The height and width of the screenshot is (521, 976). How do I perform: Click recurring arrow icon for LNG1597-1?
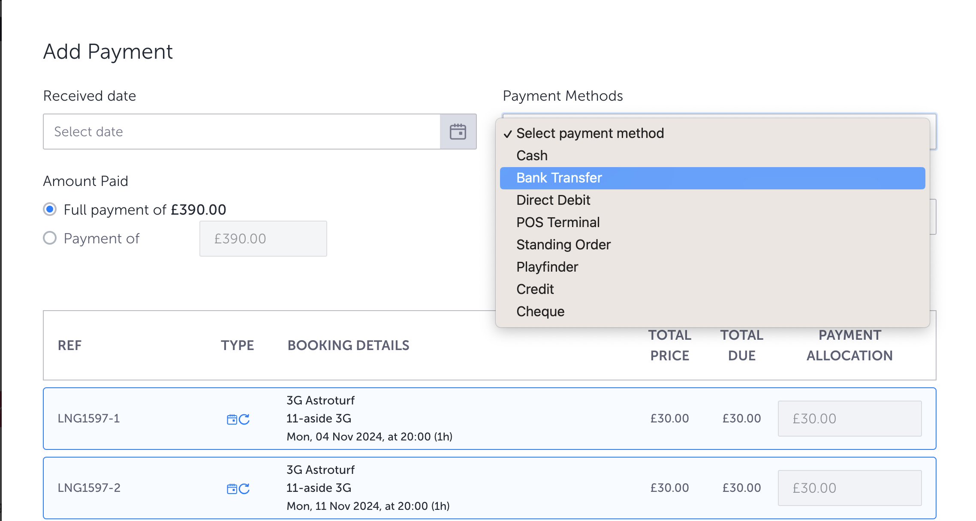[x=244, y=419]
